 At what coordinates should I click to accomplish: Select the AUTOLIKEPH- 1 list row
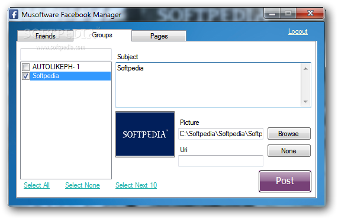coord(66,67)
